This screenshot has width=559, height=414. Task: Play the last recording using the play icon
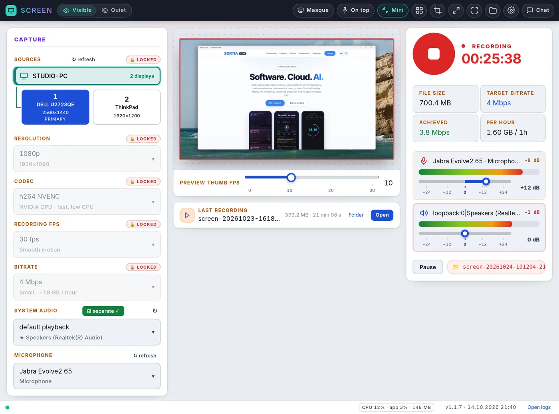[x=187, y=215]
